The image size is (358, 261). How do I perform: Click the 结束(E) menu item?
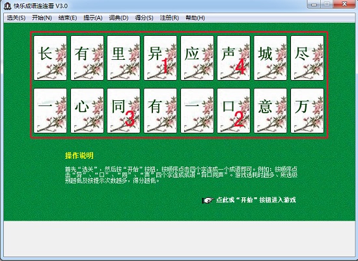(68, 18)
